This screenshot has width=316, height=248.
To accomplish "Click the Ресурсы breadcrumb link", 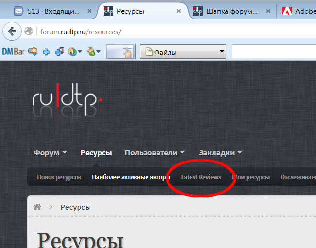I will (x=76, y=207).
